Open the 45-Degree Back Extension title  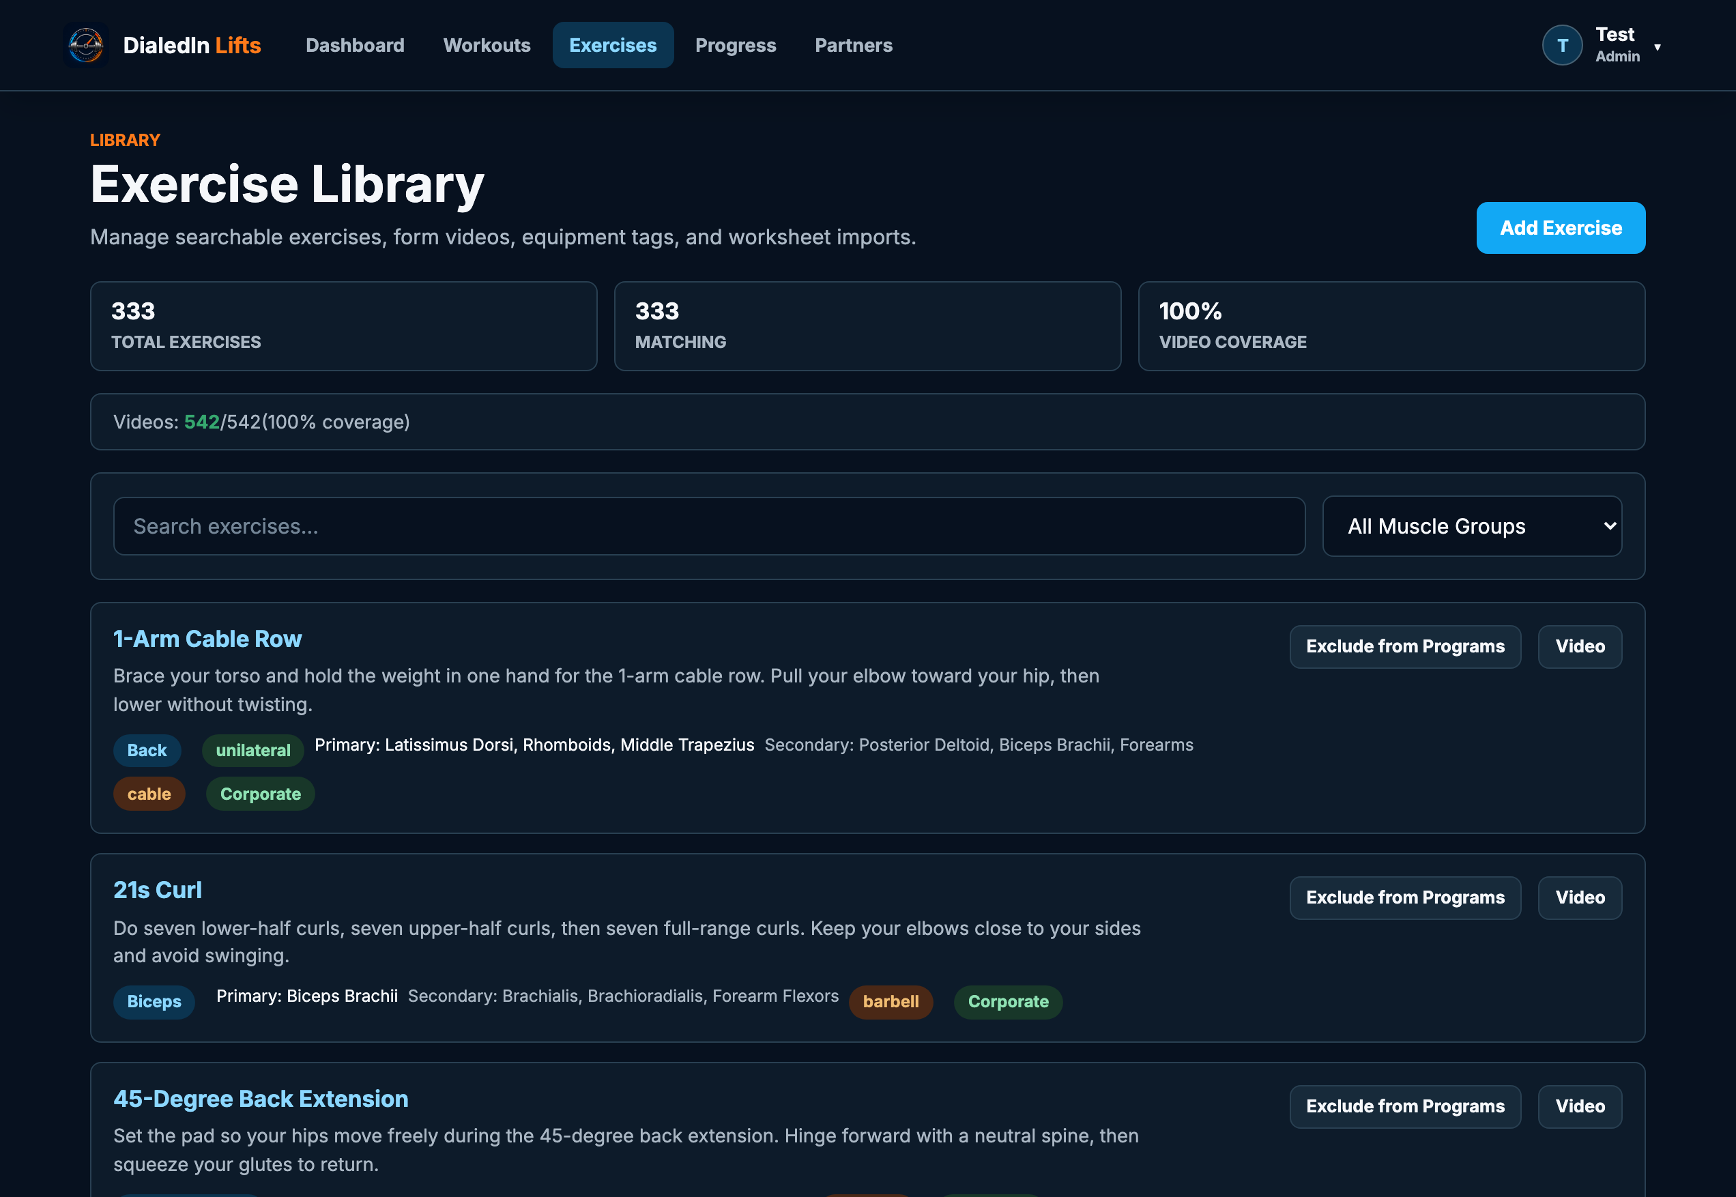coord(260,1099)
